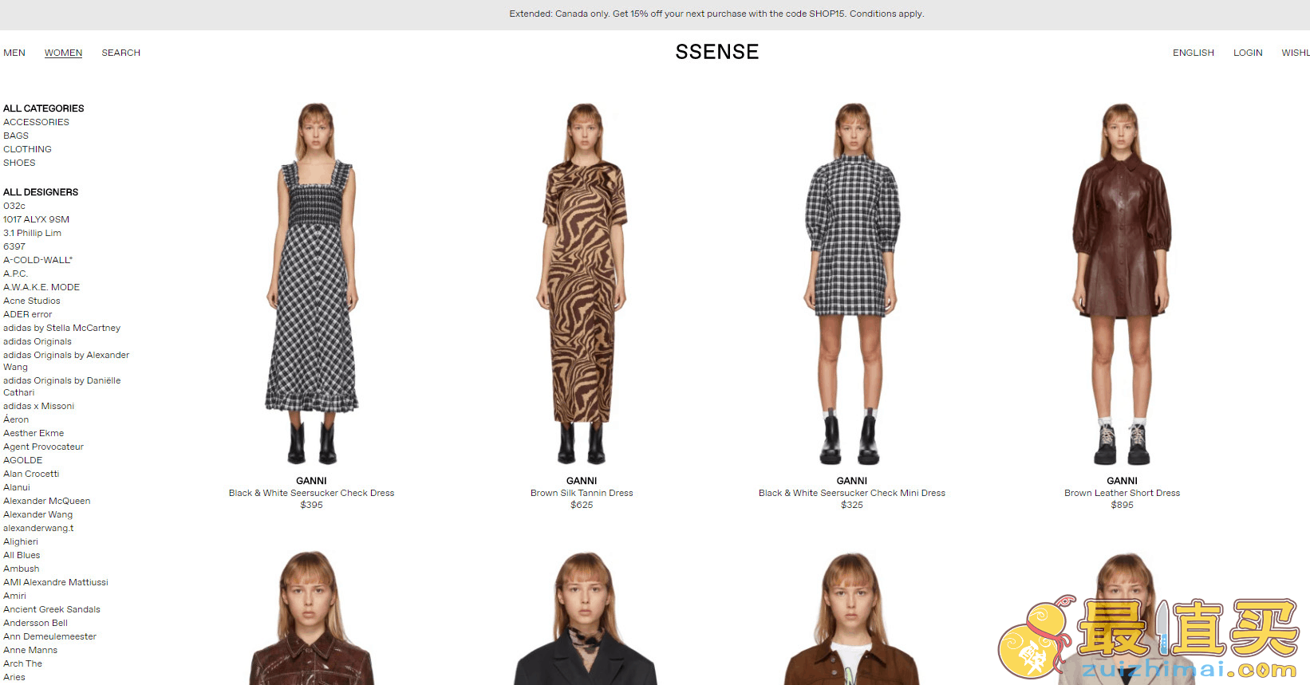Click the SSENSE logo
This screenshot has height=685, width=1310.
[716, 52]
